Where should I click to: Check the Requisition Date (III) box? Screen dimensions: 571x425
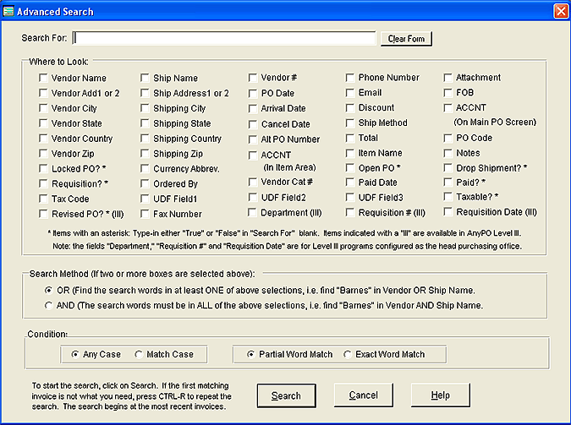[x=447, y=212]
